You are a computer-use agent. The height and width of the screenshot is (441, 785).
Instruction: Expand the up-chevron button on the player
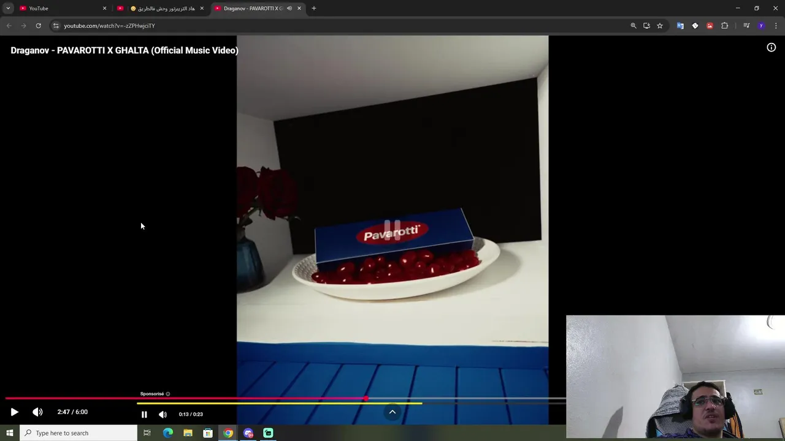click(x=392, y=412)
